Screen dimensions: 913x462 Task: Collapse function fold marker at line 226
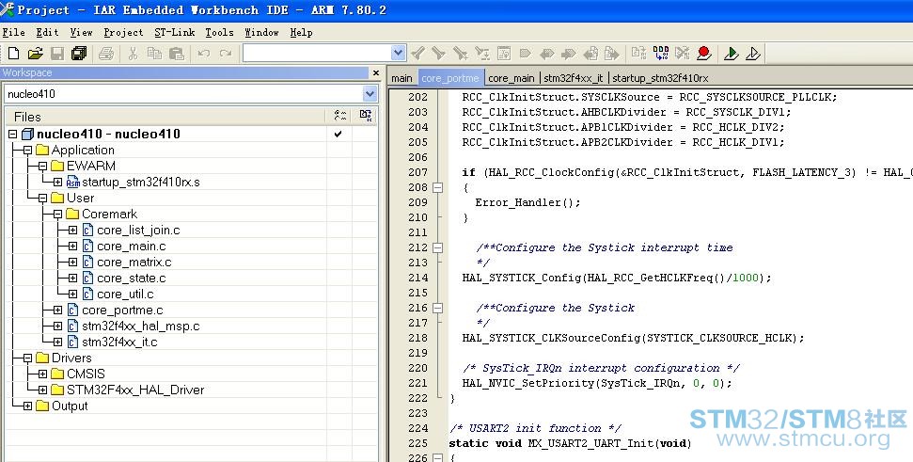(437, 458)
